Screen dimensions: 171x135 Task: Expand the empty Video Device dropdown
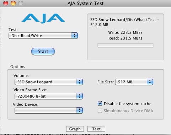pos(49,110)
